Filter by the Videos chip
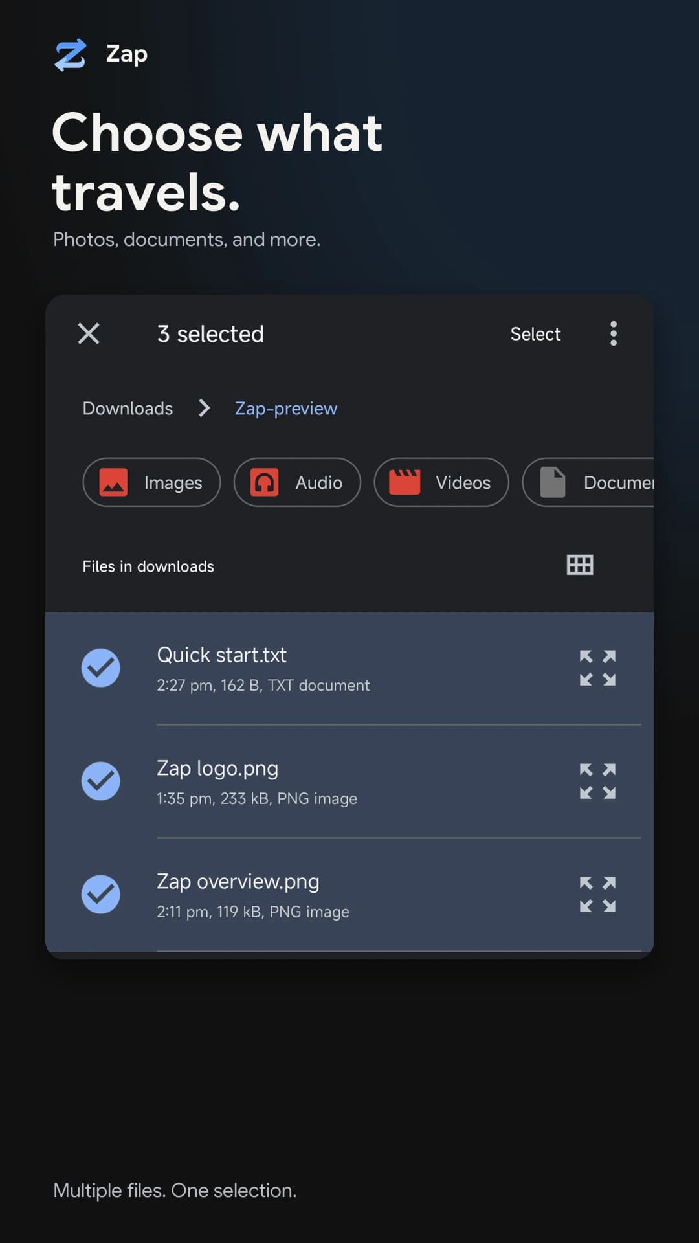The height and width of the screenshot is (1243, 699). coord(441,482)
